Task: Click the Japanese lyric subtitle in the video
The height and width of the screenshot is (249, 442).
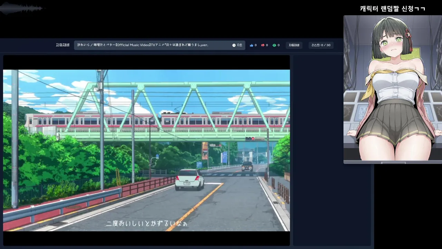Action: point(147,223)
